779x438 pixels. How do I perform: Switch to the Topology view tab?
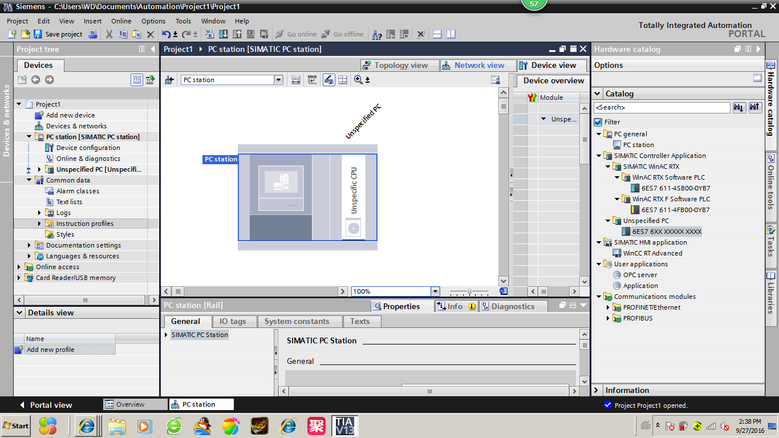click(400, 66)
